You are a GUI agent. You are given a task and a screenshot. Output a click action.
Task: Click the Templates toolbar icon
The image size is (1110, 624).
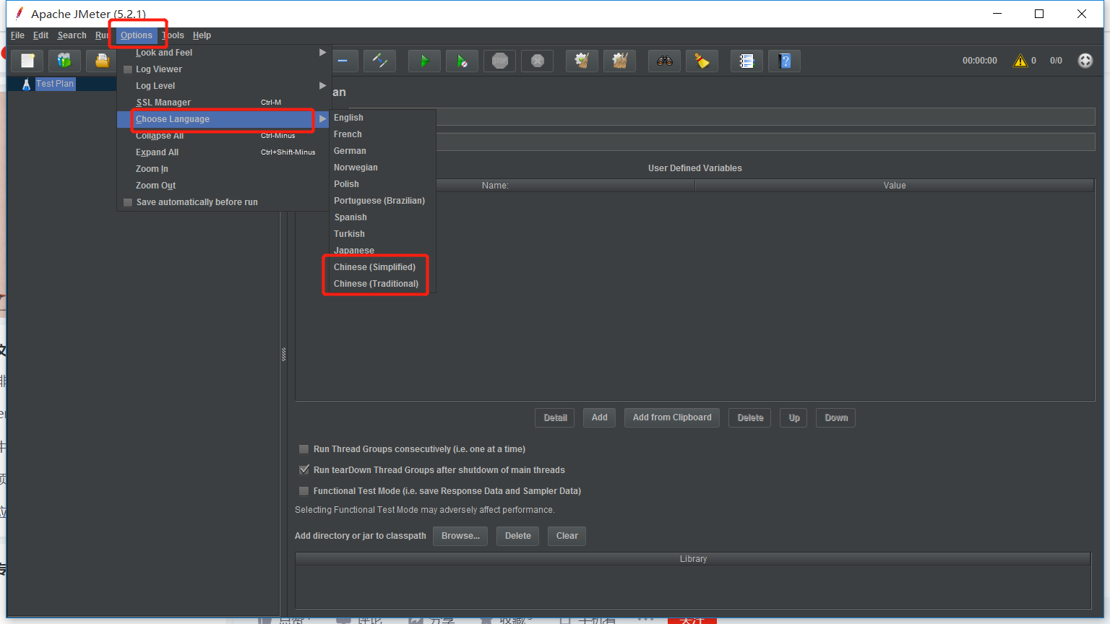tap(65, 61)
